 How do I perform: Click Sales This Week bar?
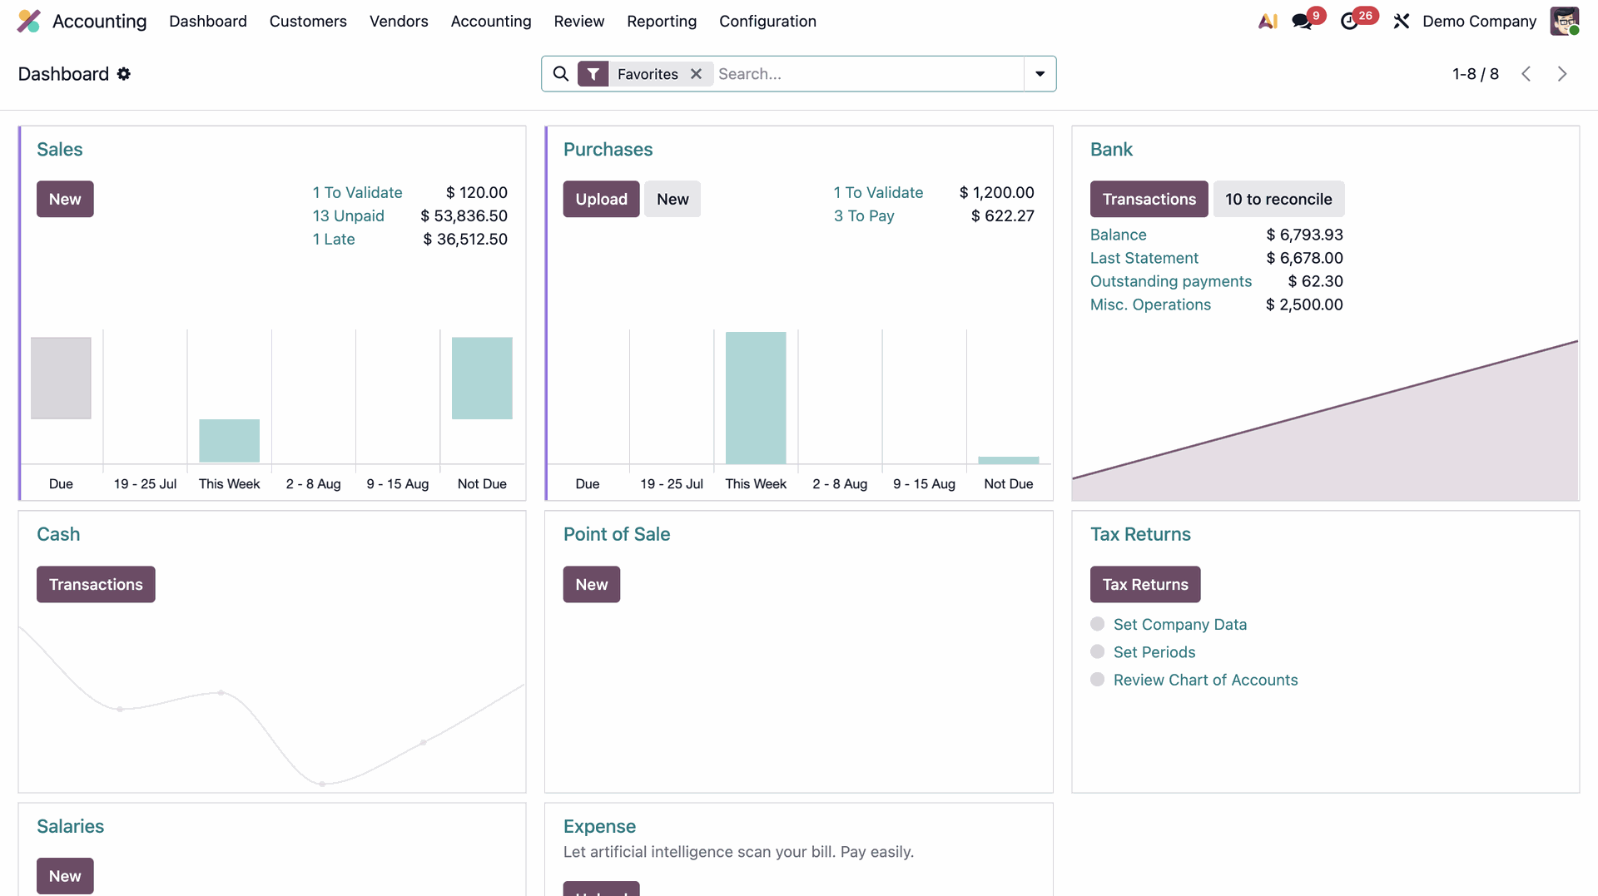[229, 441]
